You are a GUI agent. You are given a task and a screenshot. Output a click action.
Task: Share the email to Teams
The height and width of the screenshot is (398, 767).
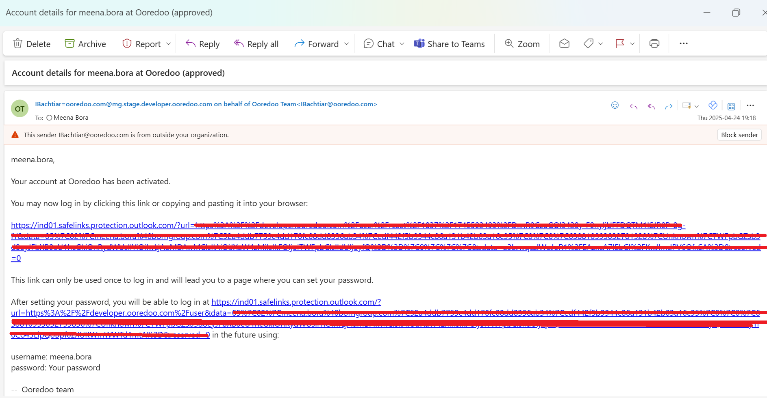[450, 43]
